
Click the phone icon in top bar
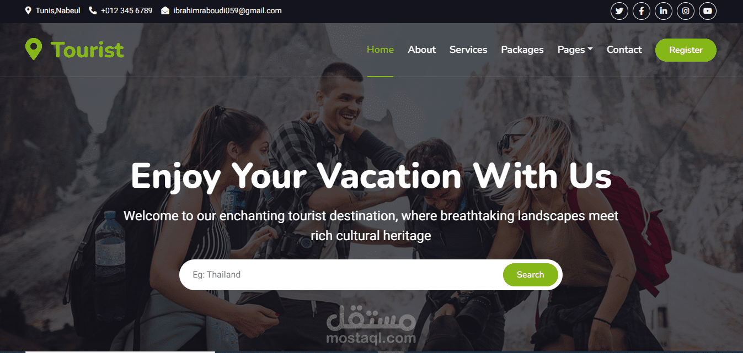tap(93, 10)
